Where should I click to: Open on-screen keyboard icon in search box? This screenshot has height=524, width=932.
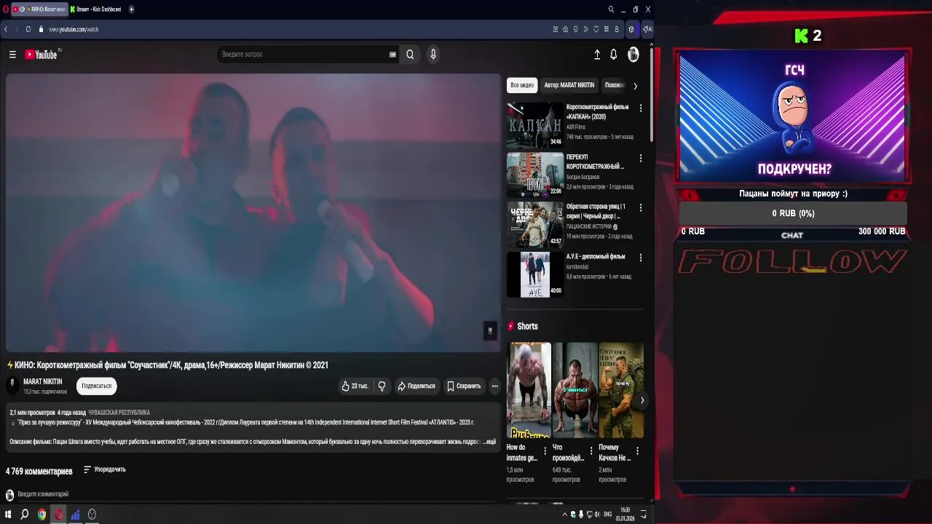[x=392, y=55]
